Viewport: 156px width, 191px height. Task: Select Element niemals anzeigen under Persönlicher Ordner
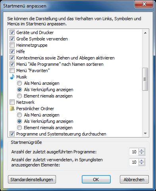coord(19,128)
